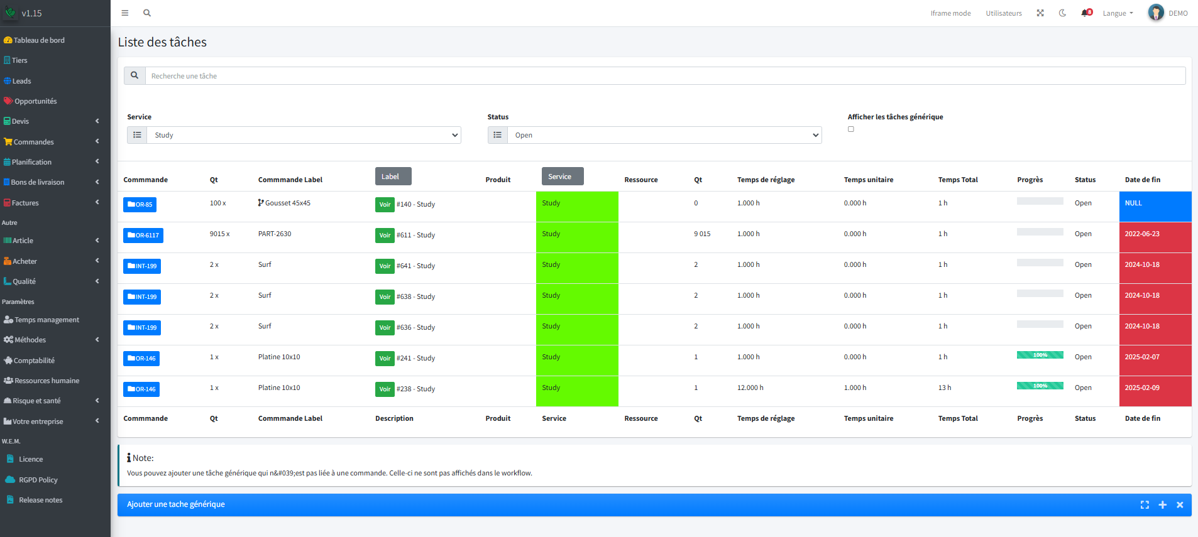The width and height of the screenshot is (1198, 537).
Task: Open the notifications bell icon
Action: tap(1085, 13)
